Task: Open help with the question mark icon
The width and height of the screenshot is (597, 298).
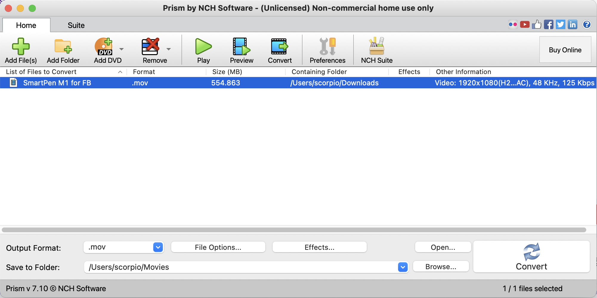Action: point(587,24)
